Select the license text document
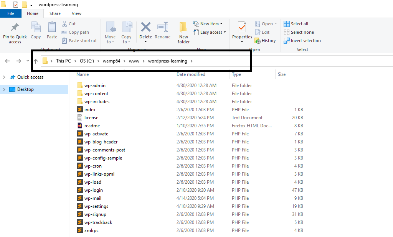 (91, 117)
